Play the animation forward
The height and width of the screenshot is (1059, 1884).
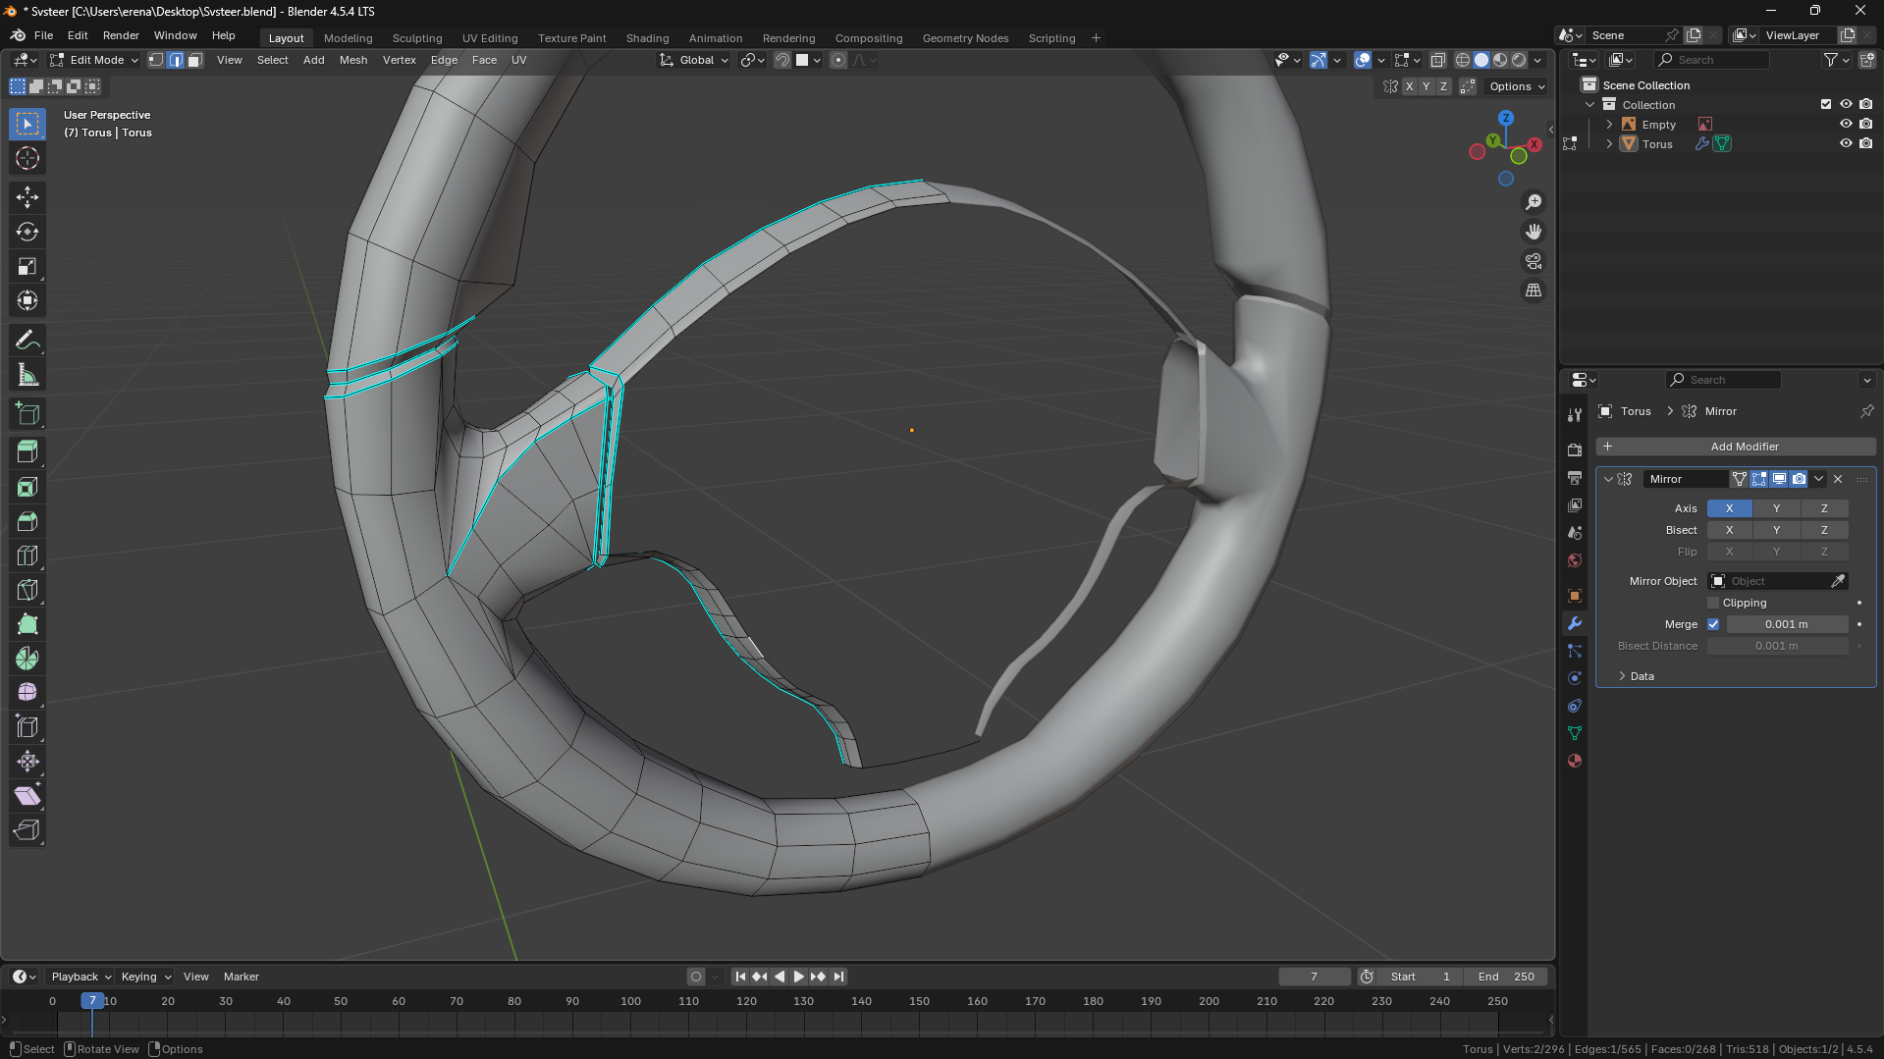(798, 977)
